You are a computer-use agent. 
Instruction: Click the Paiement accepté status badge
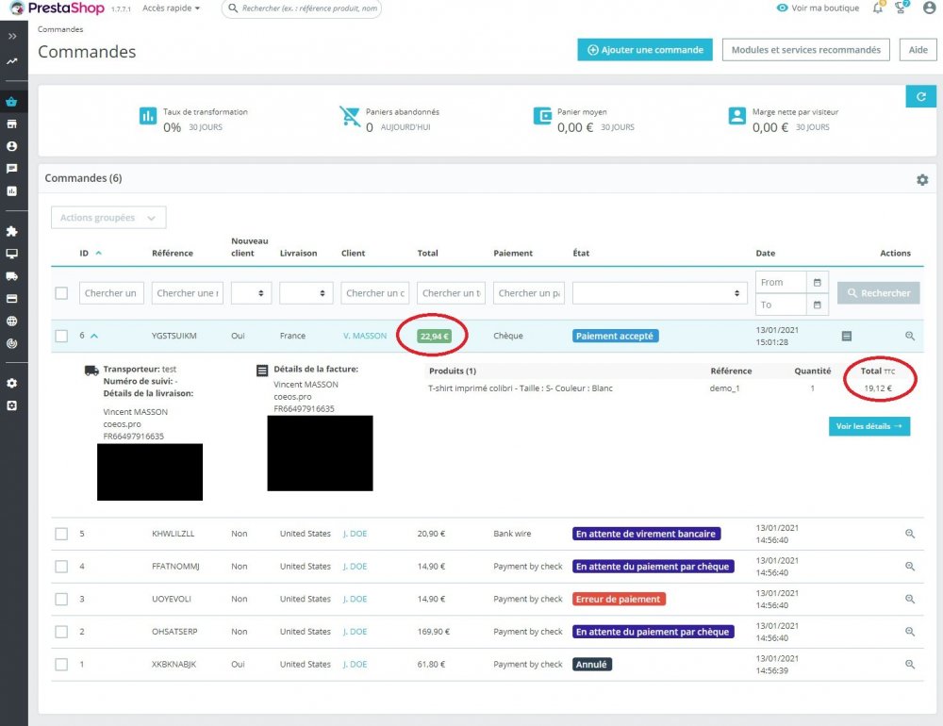coord(615,337)
